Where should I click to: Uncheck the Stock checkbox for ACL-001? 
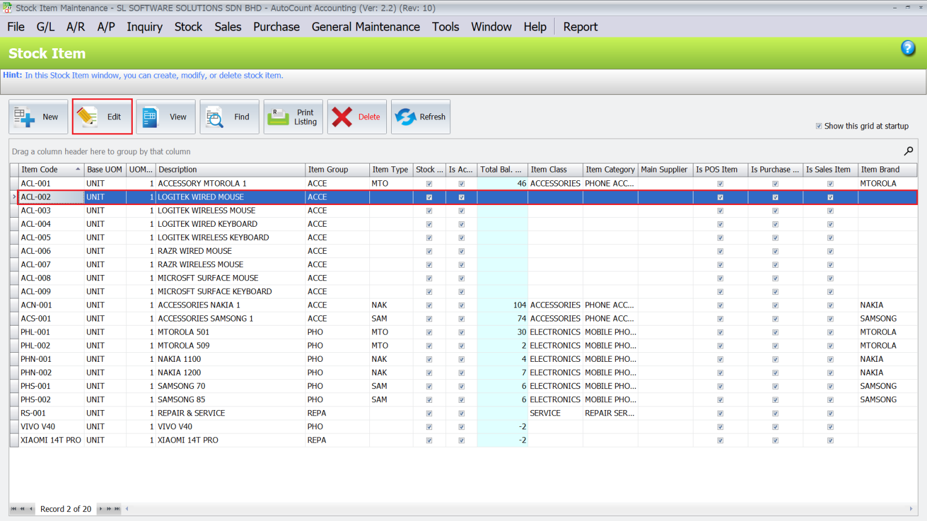click(x=429, y=183)
